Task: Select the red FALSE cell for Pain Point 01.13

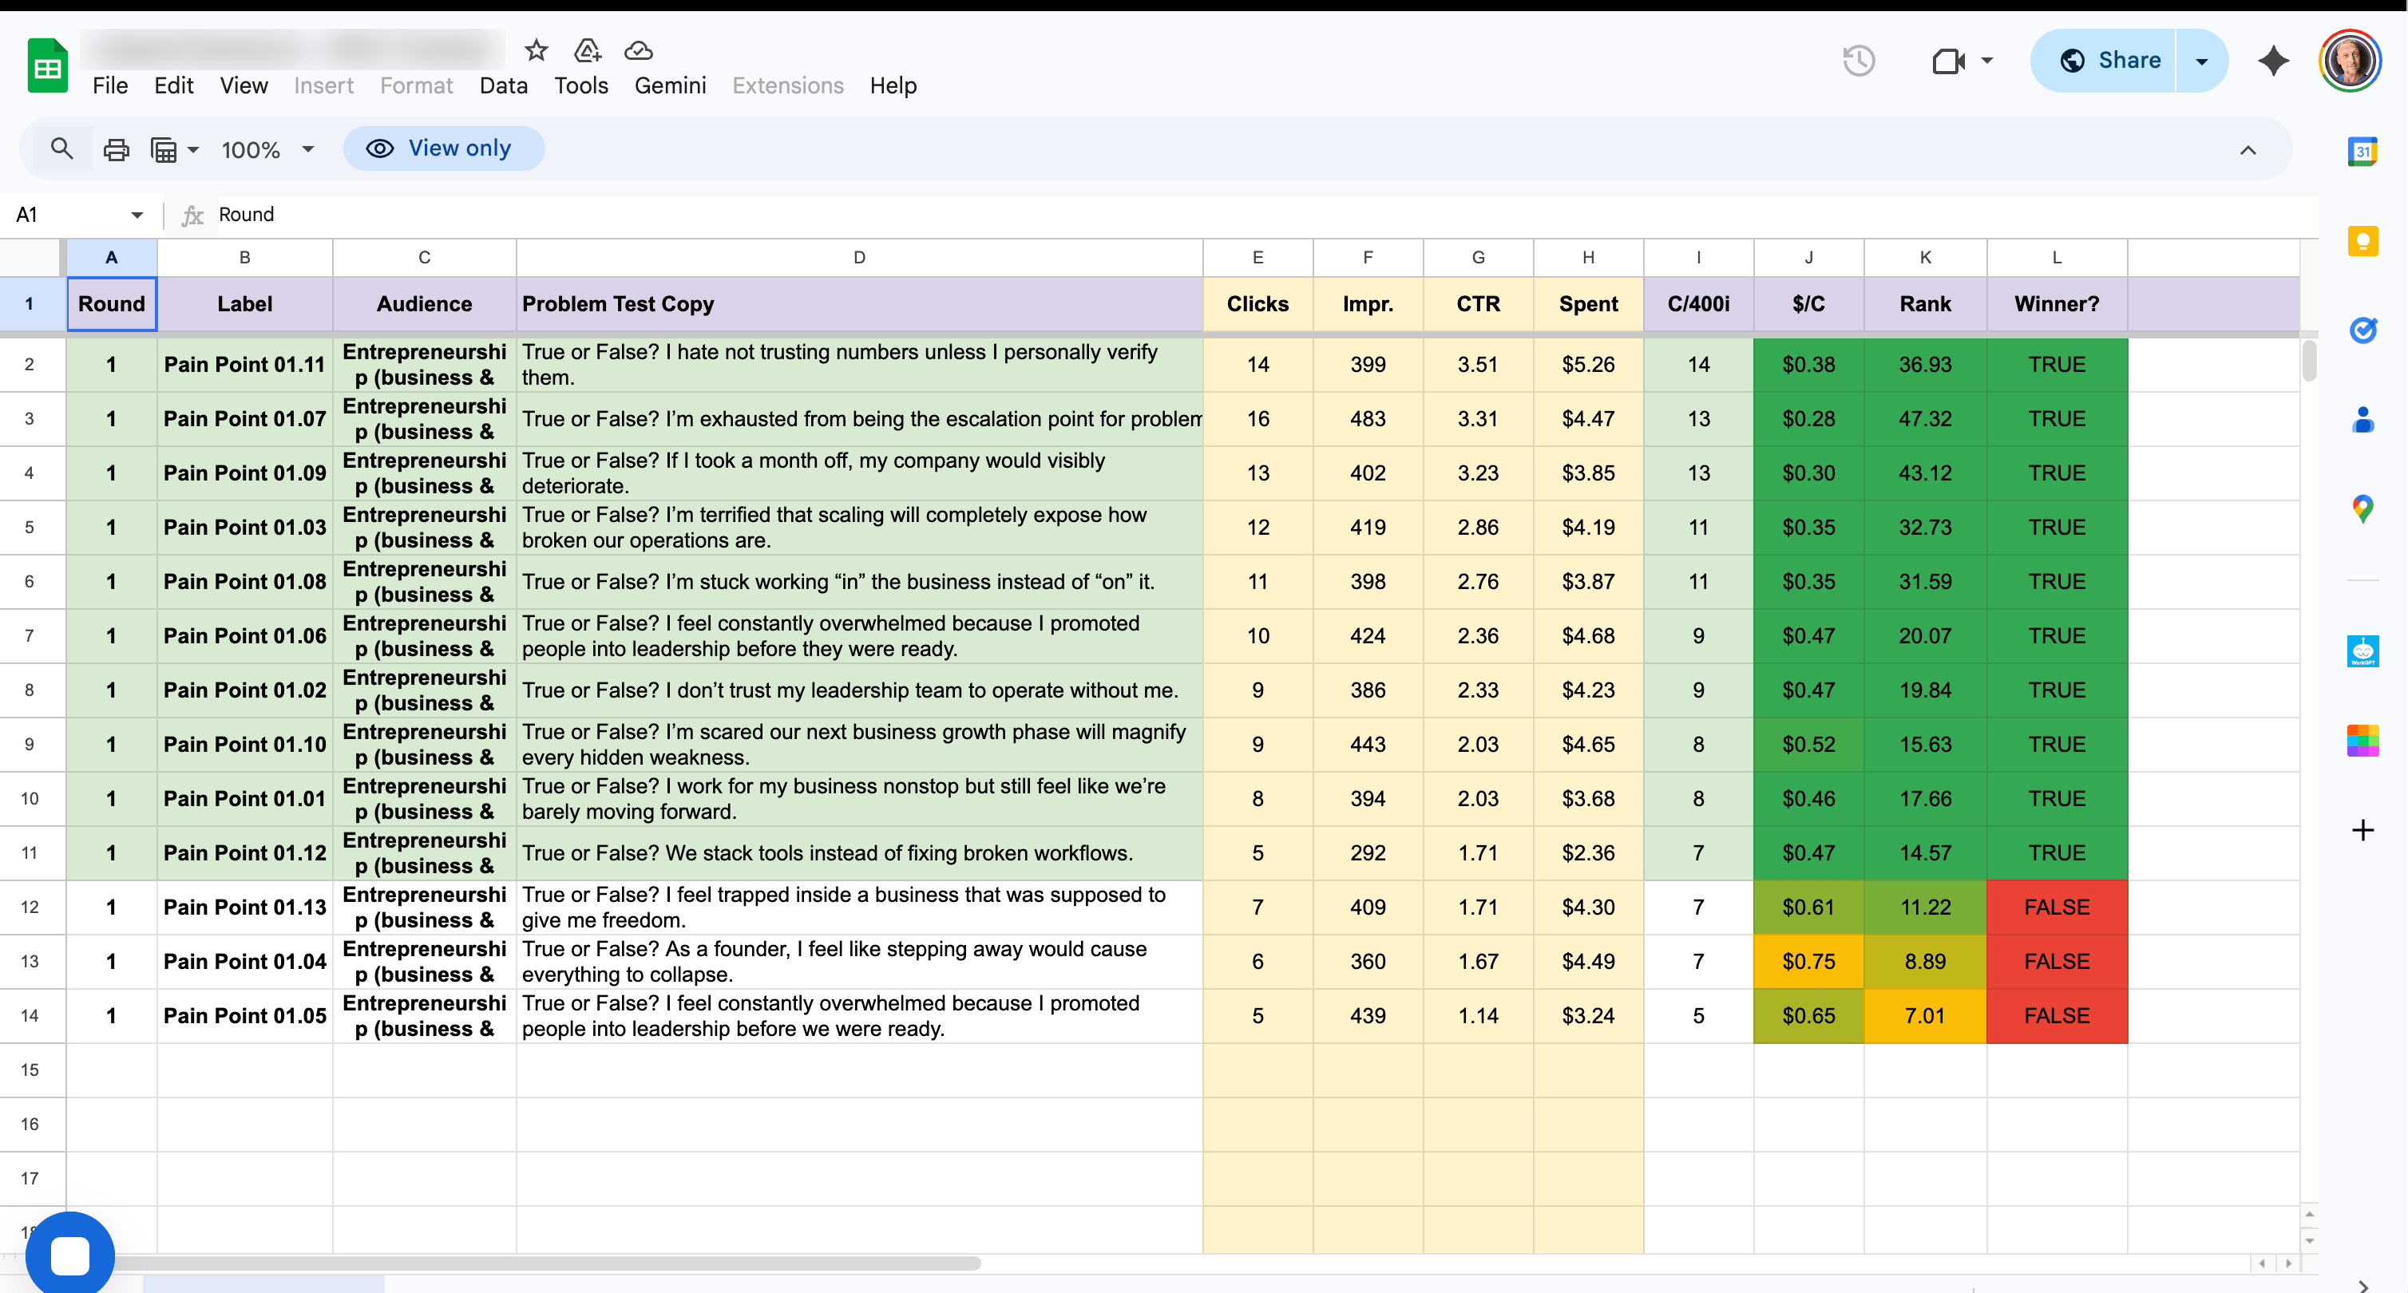Action: tap(2056, 907)
